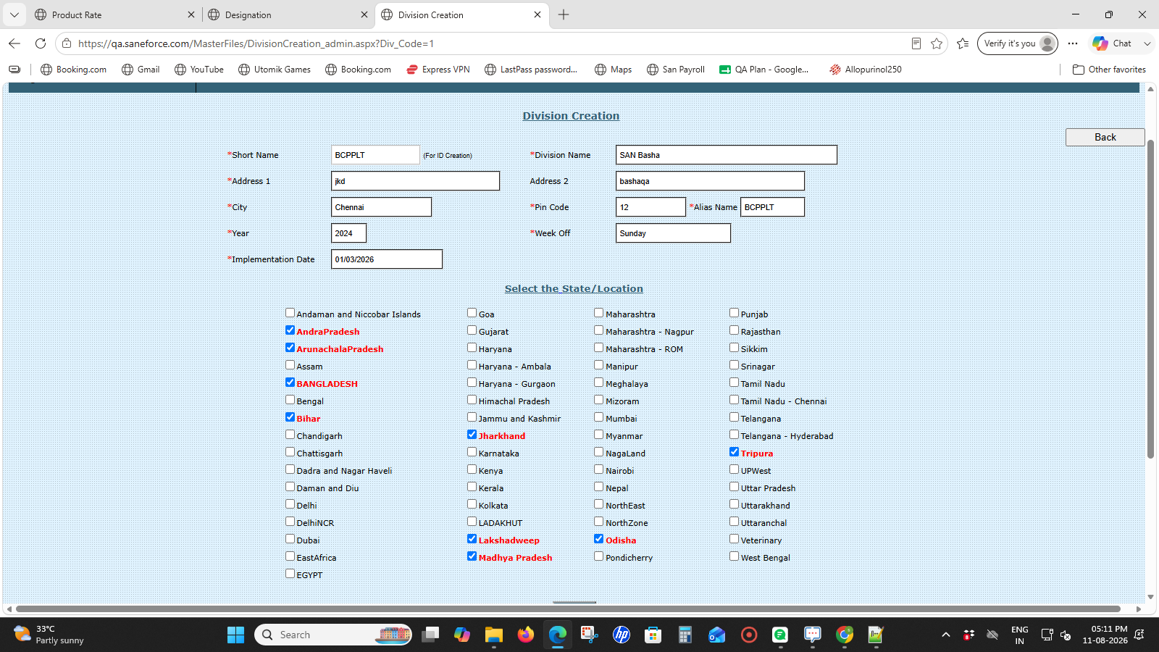
Task: Open the Maps bookmark
Action: pyautogui.click(x=614, y=70)
